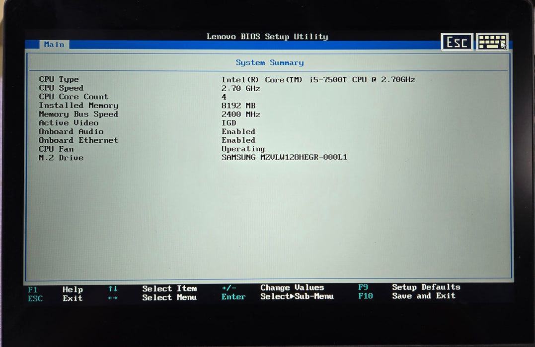Click the core count value 4
This screenshot has height=347, width=535.
click(224, 97)
